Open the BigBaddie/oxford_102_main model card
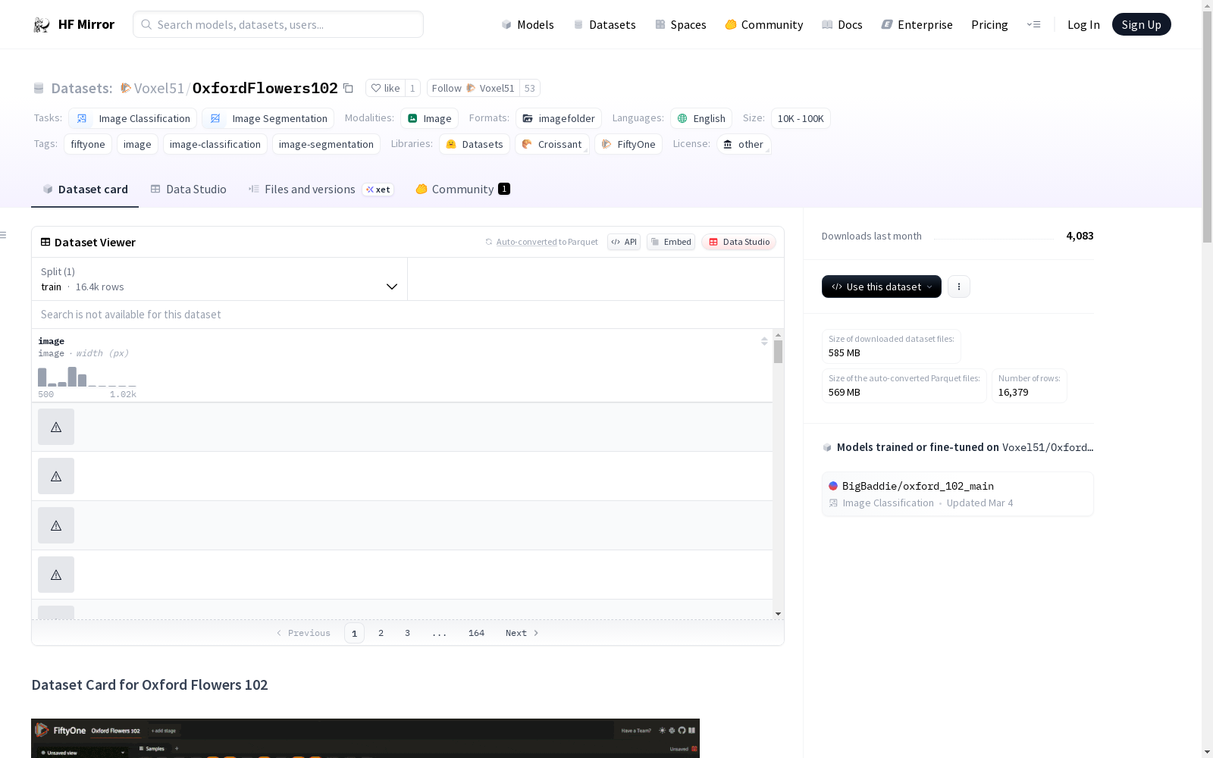The height and width of the screenshot is (758, 1213). [958, 494]
